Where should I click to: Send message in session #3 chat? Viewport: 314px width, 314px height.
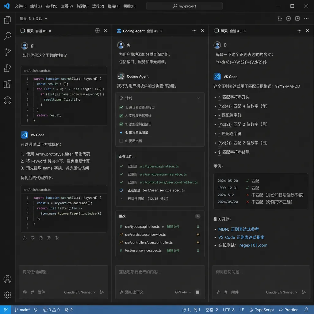[x=304, y=292]
